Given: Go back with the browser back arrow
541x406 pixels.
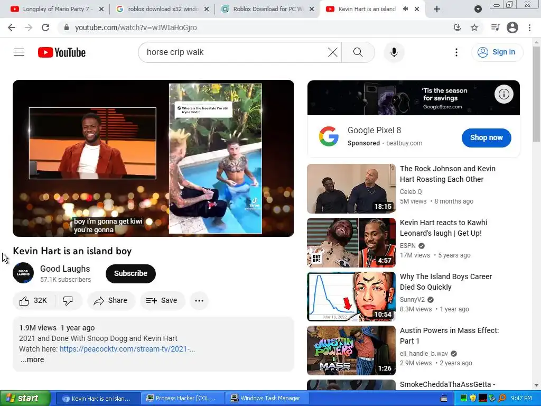Looking at the screenshot, I should [x=12, y=27].
